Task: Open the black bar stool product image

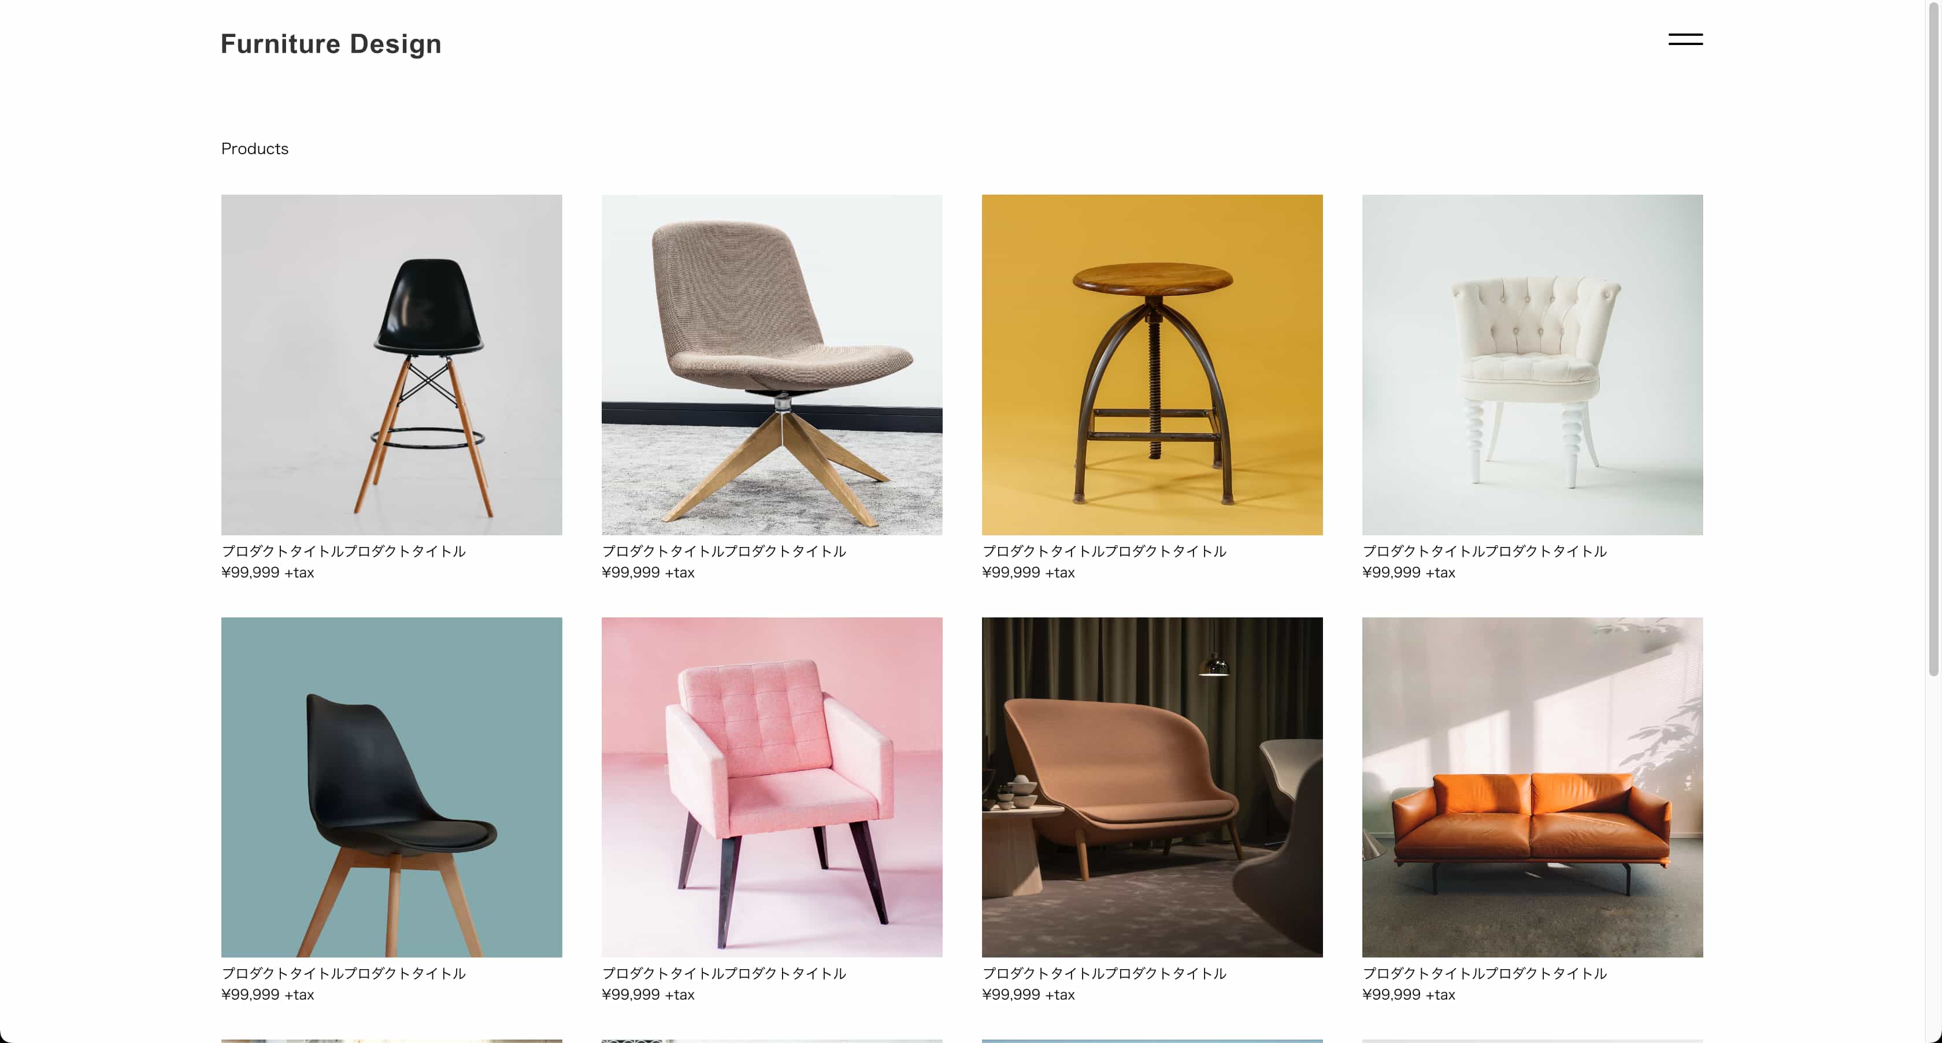Action: click(391, 364)
